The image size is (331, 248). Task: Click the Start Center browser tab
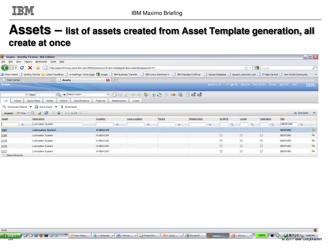(x=28, y=80)
